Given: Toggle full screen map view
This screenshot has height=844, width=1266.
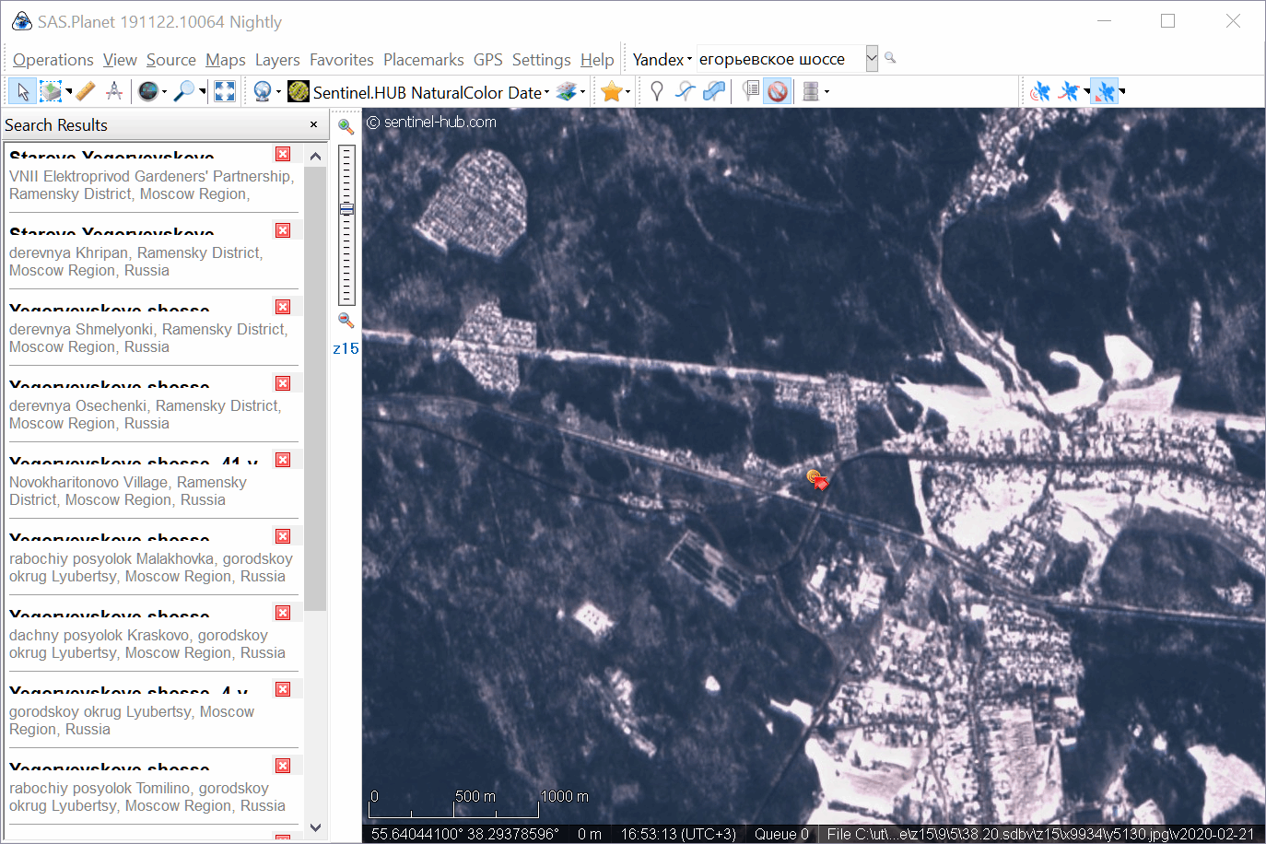Looking at the screenshot, I should [224, 91].
